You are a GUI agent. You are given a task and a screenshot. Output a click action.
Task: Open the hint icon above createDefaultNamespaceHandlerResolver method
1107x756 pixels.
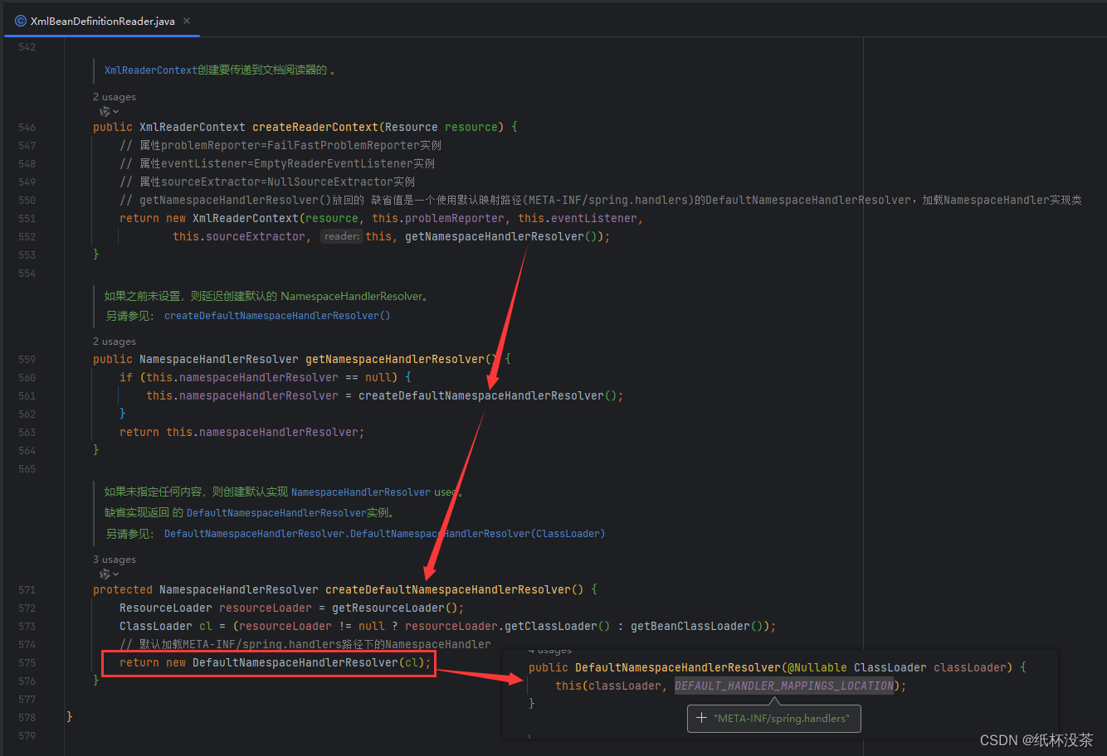coord(109,574)
